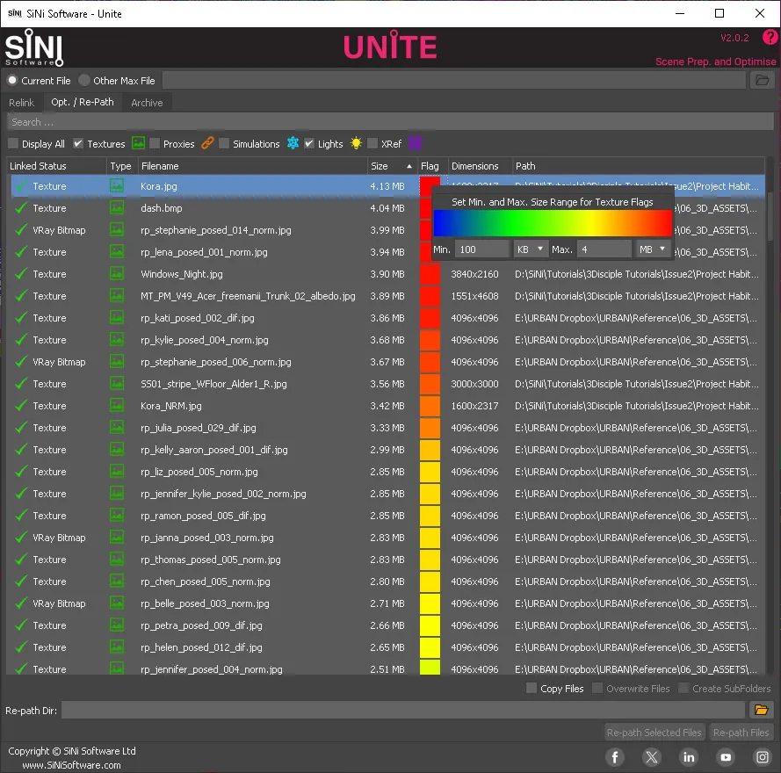Enable the Display All checkbox
The image size is (781, 773).
point(13,144)
